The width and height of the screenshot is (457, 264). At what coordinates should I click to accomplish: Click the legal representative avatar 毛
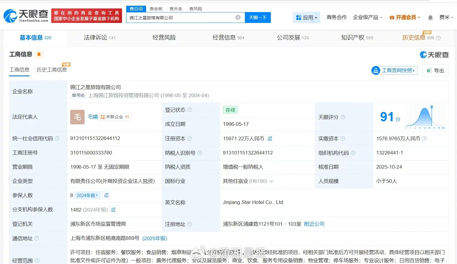click(77, 117)
